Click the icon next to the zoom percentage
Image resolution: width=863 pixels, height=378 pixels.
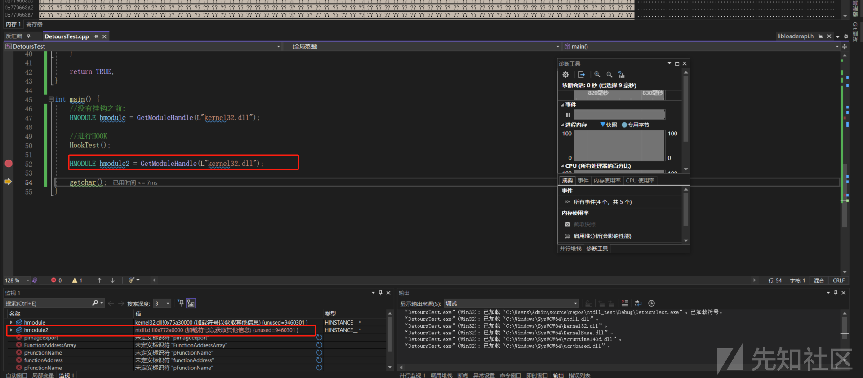(x=35, y=280)
